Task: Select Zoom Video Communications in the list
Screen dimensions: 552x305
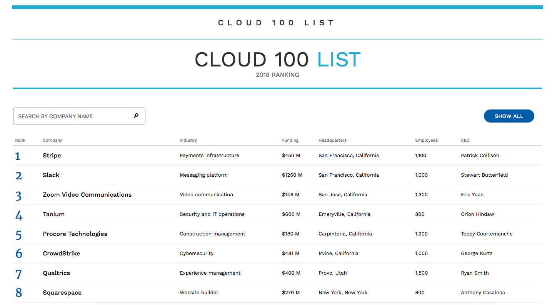Action: pyautogui.click(x=87, y=195)
